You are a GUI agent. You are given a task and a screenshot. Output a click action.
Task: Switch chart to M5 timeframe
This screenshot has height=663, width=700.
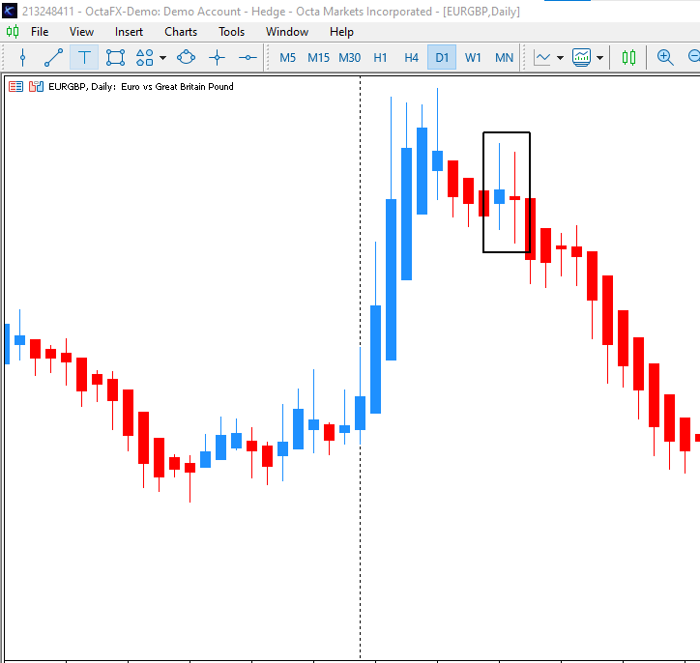click(288, 58)
